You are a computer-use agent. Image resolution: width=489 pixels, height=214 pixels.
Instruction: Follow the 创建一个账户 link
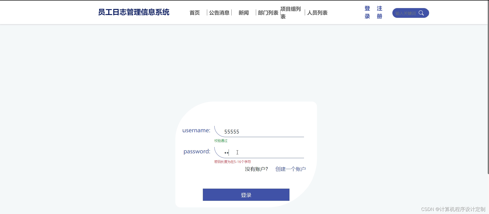coord(290,169)
